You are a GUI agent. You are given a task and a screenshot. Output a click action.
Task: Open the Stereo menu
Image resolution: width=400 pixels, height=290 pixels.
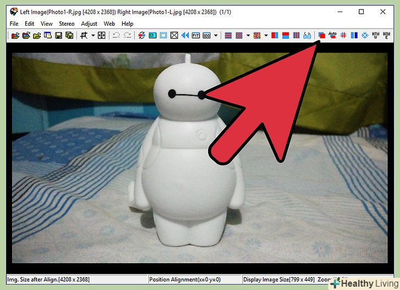(x=67, y=24)
